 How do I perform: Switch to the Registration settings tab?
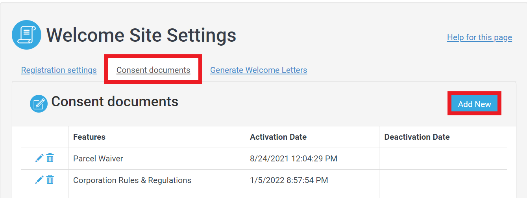(59, 70)
